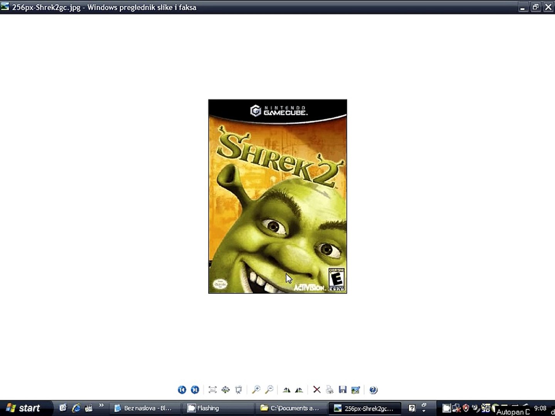Close the picture viewer window
Viewport: 555px width, 416px height.
pyautogui.click(x=548, y=7)
